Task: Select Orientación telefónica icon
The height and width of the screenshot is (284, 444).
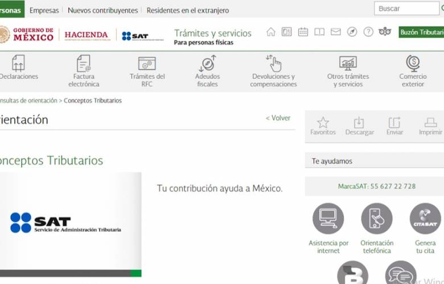Action: tap(377, 219)
